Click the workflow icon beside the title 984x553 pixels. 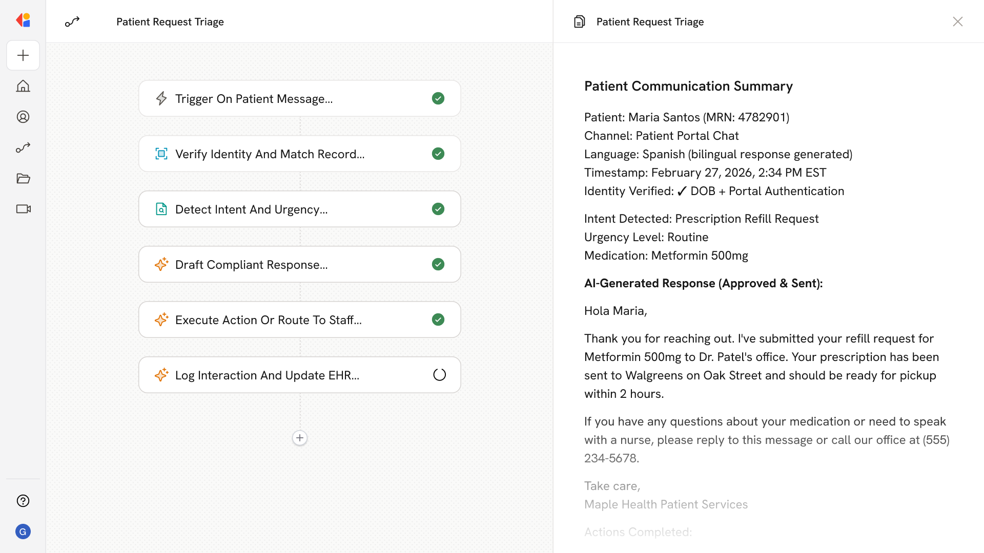(x=72, y=22)
